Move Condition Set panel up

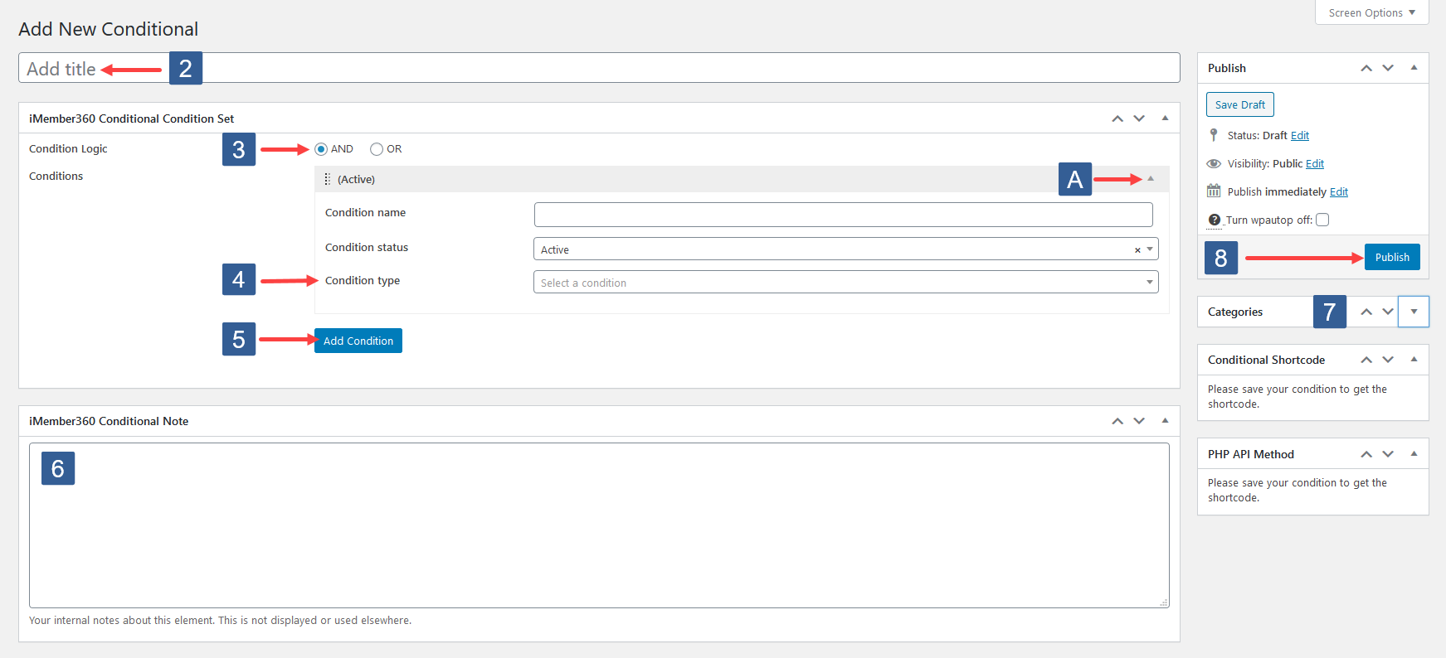[1117, 119]
